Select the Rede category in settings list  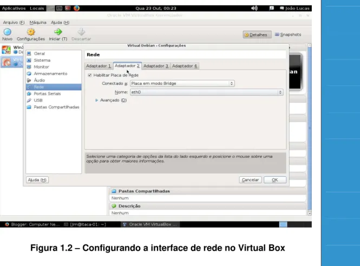point(54,87)
